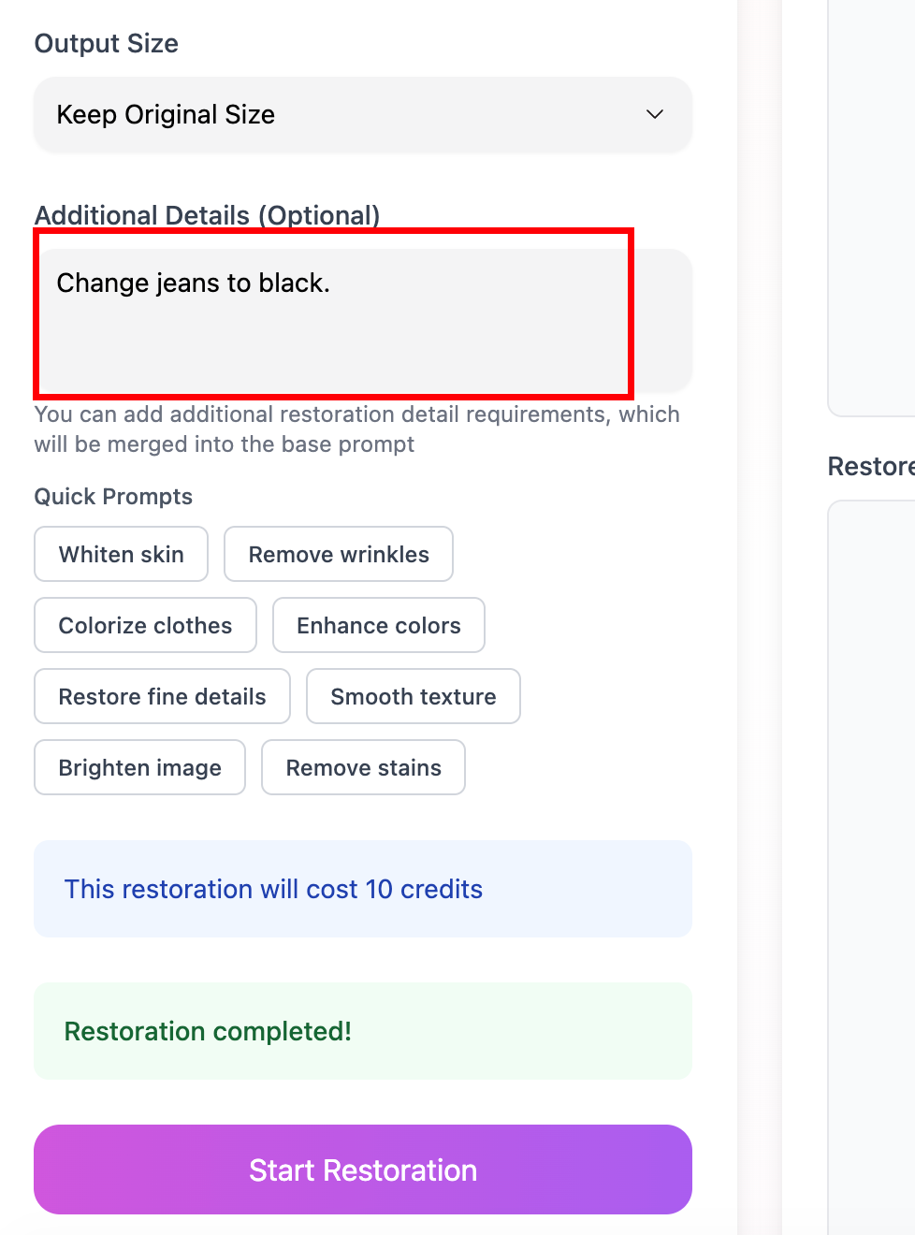915x1235 pixels.
Task: Click the Additional Details (Optional) label
Action: [207, 215]
